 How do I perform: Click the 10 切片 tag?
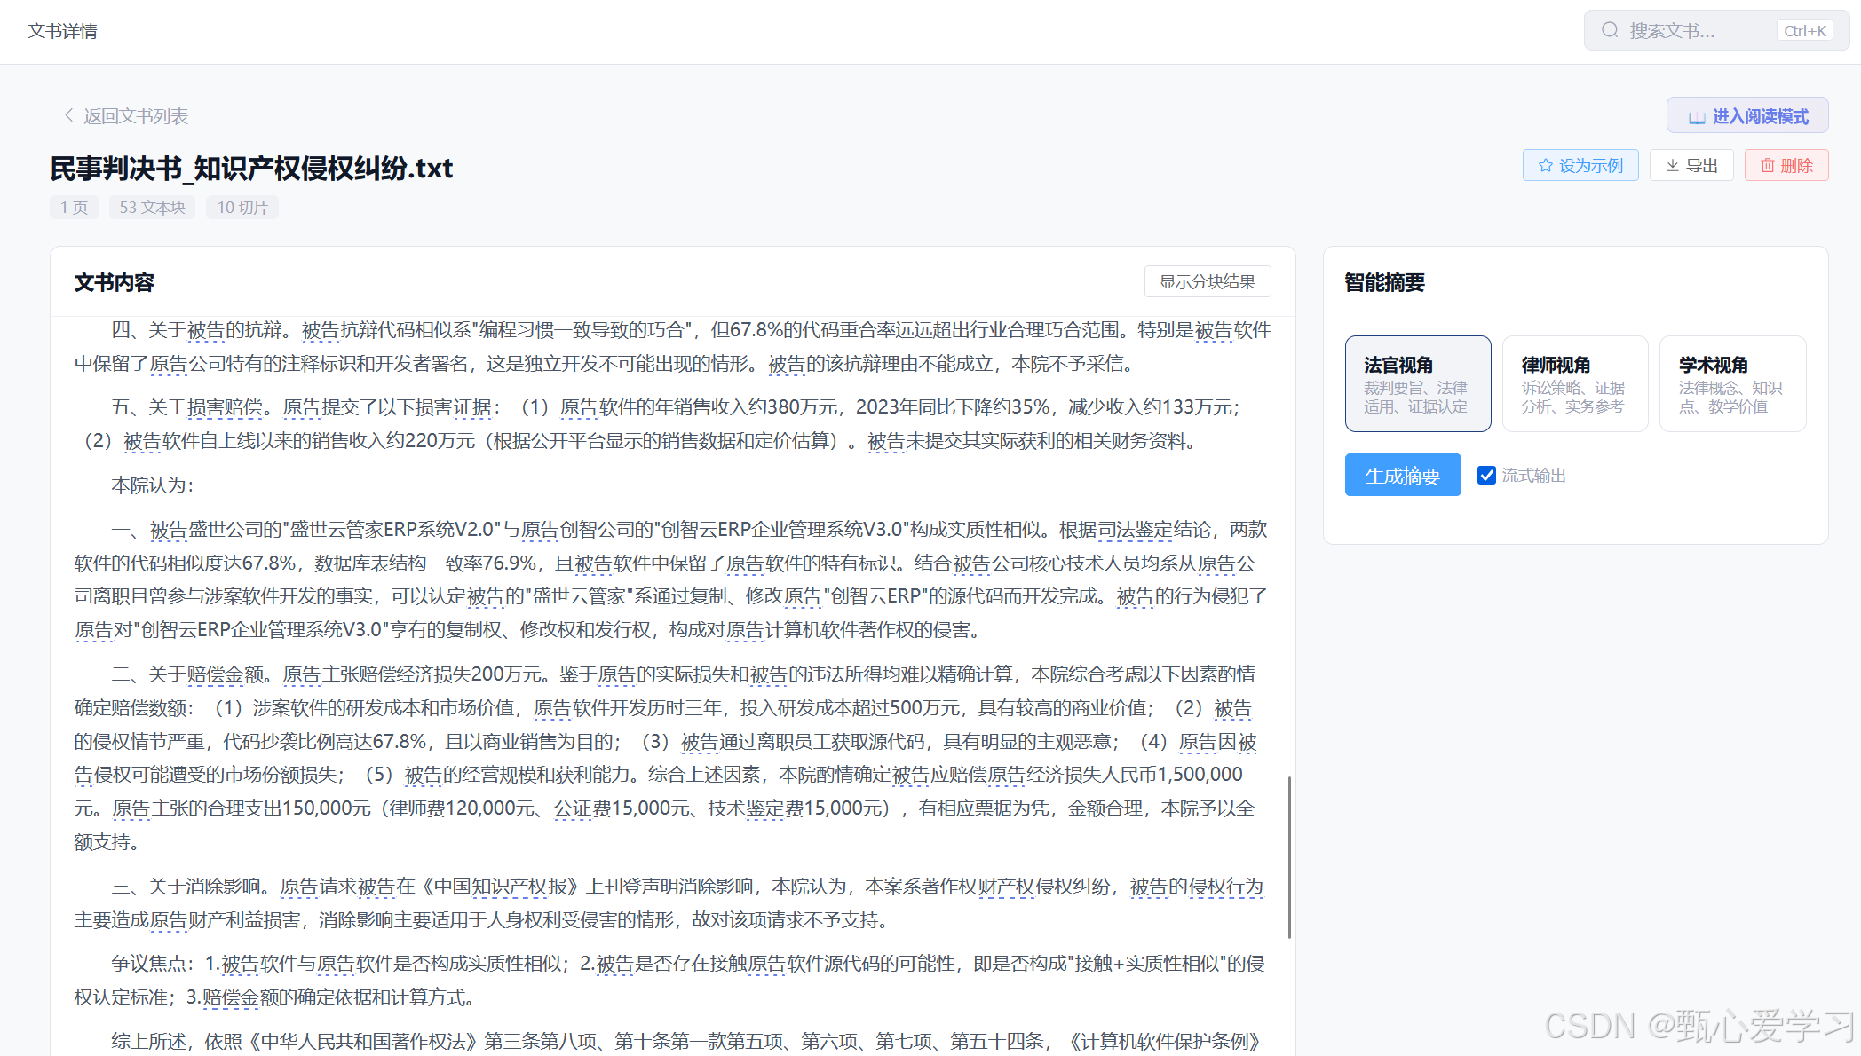tap(242, 208)
